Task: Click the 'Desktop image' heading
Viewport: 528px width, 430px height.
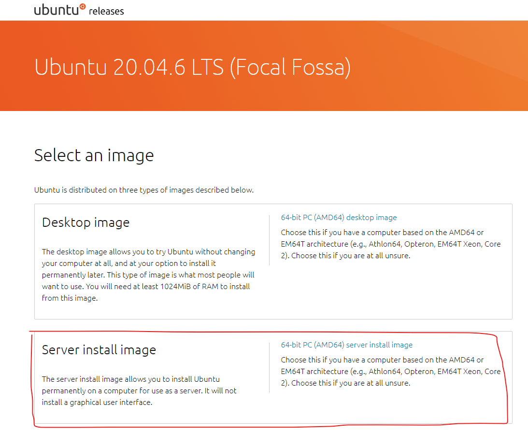Action: click(86, 222)
